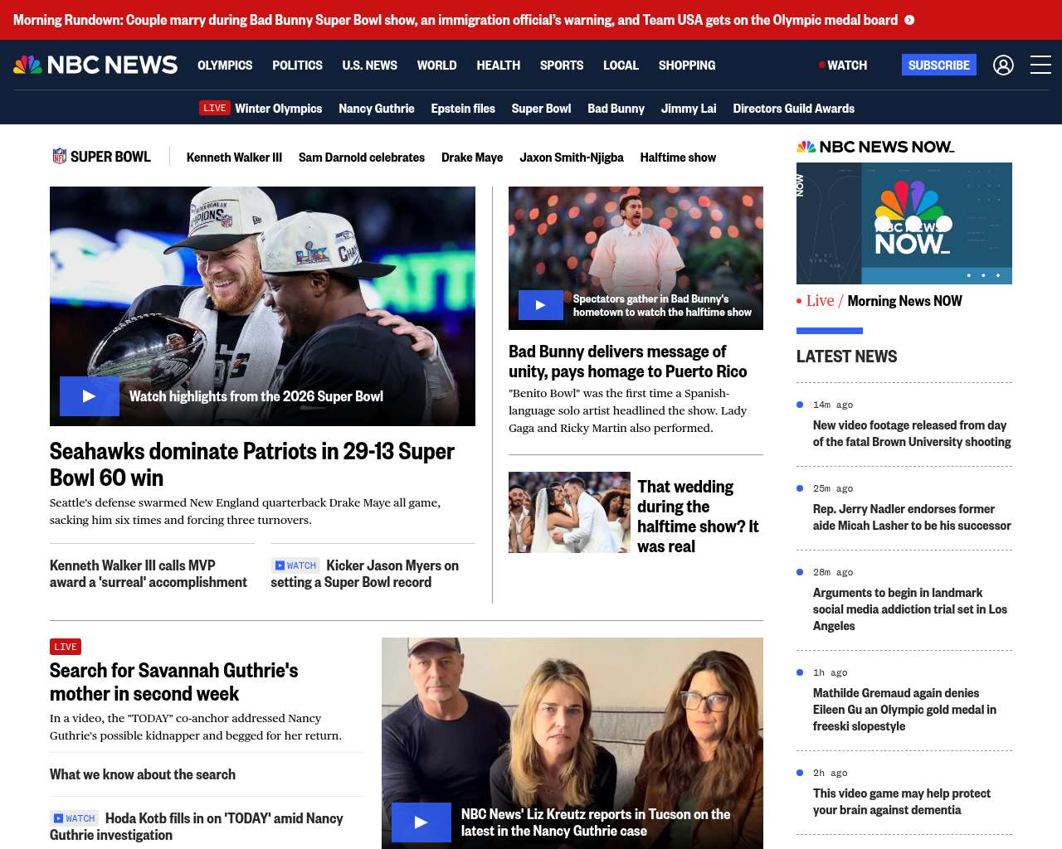Screen dimensions: 1062x849
Task: Select the Olympics menu item
Action: coord(225,65)
